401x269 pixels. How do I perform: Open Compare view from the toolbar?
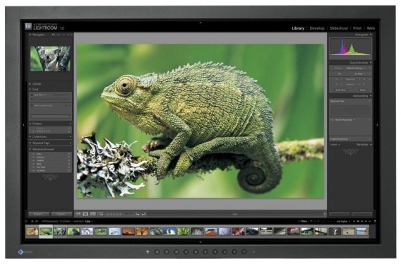[92, 214]
